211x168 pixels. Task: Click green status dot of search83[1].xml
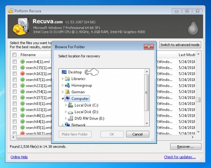tap(22, 104)
